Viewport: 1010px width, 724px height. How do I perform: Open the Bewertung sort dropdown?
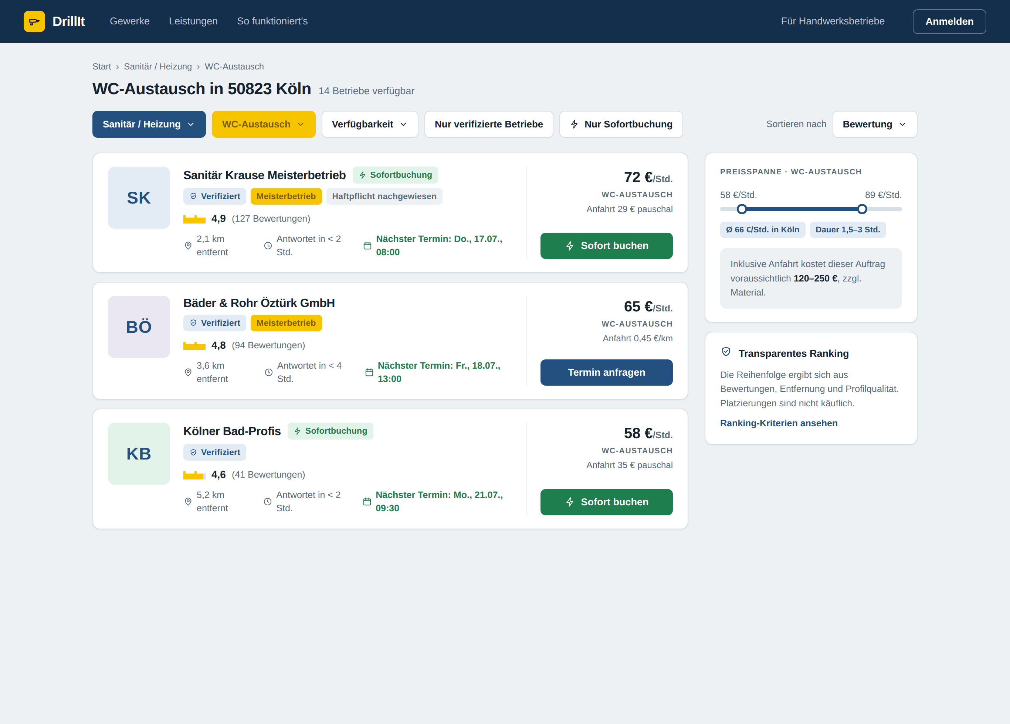(875, 124)
